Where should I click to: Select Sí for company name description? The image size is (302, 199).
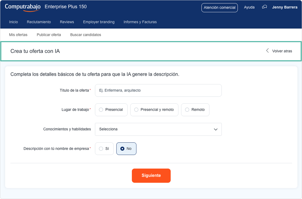click(x=101, y=149)
